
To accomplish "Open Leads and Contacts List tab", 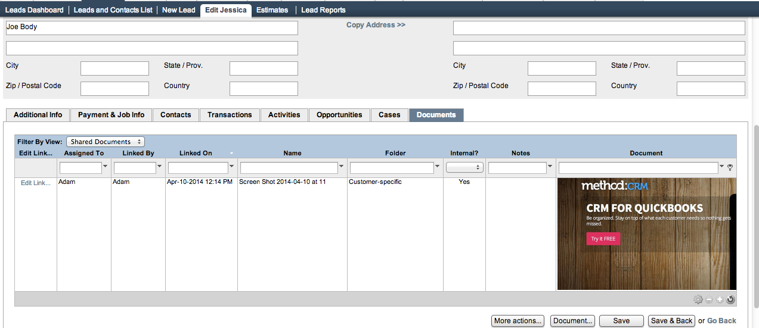I will (113, 10).
